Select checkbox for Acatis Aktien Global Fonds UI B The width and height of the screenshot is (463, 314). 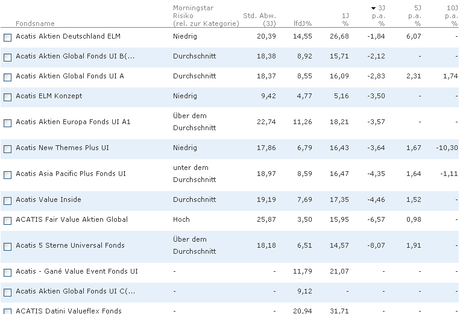[7, 57]
